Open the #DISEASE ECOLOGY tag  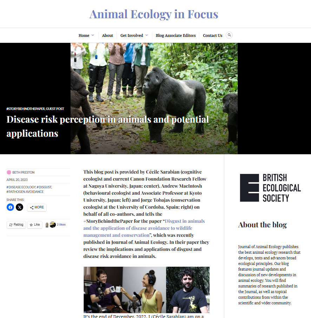21,187
